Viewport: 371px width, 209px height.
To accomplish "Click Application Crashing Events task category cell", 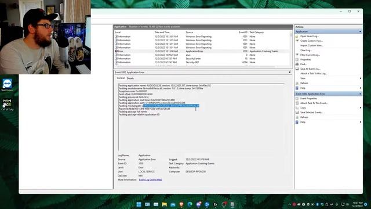I will [264, 51].
